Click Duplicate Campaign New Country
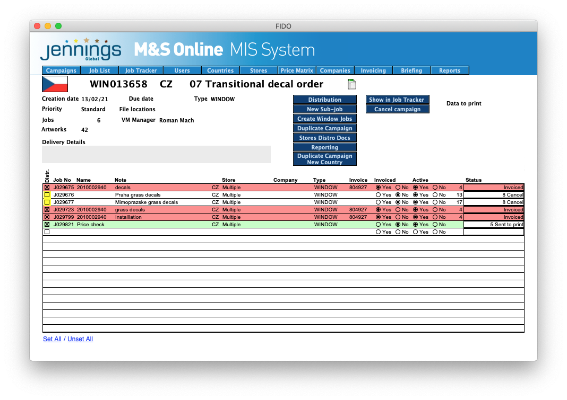 click(324, 159)
